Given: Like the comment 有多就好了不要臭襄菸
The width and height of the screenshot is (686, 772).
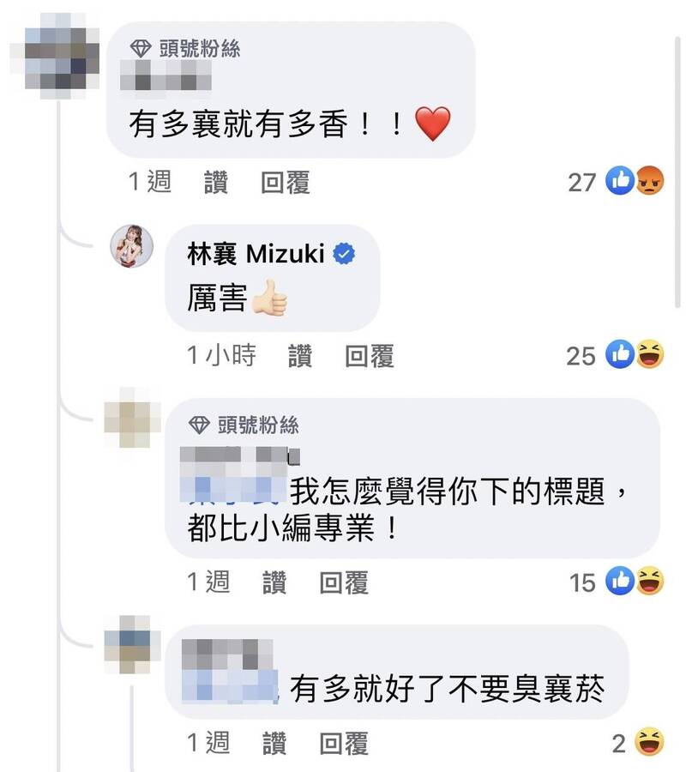Looking at the screenshot, I should click(274, 743).
